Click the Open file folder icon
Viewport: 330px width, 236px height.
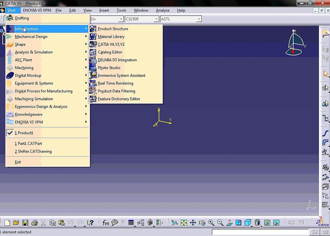[16, 223]
